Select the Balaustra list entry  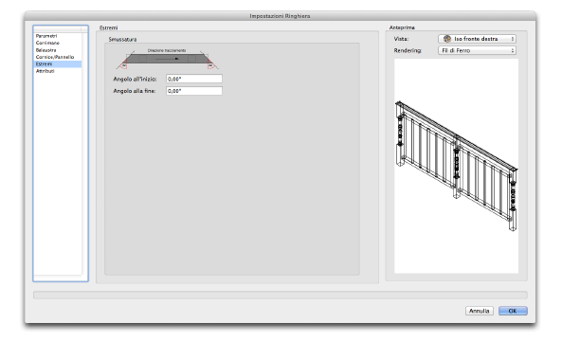[45, 50]
